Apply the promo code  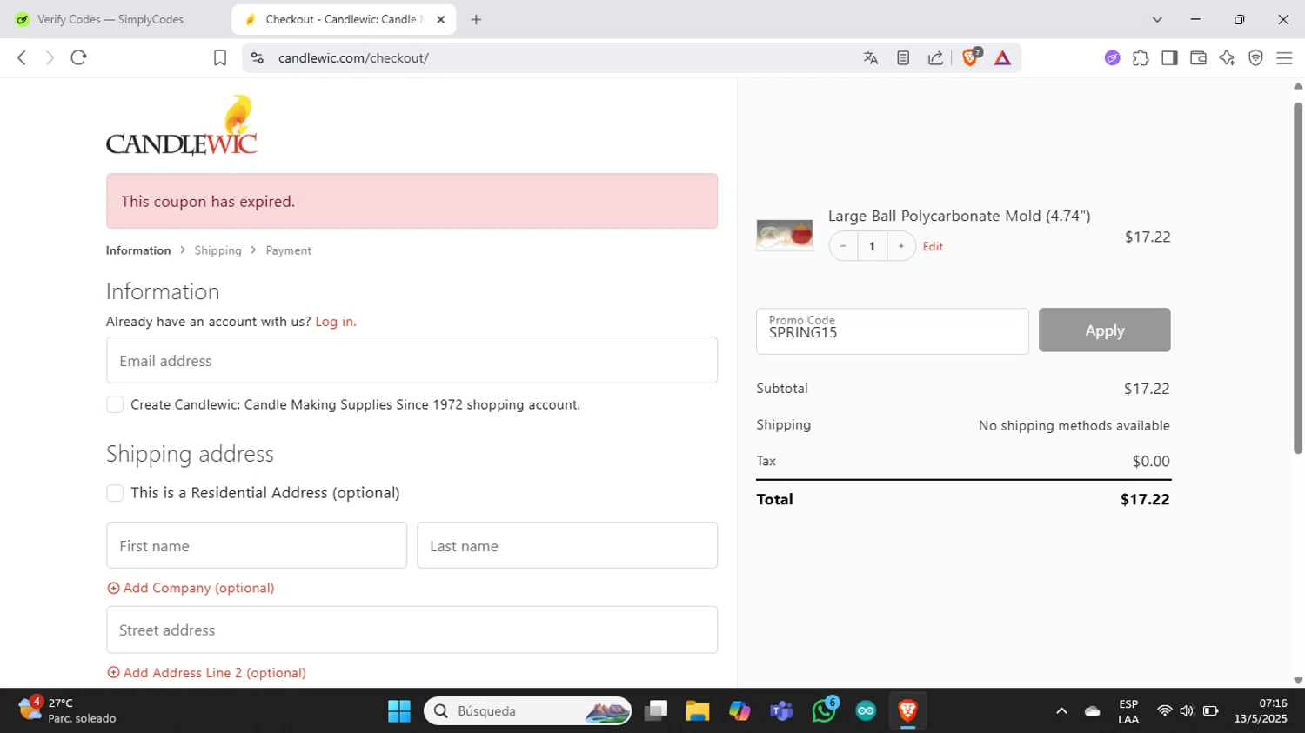click(1104, 330)
